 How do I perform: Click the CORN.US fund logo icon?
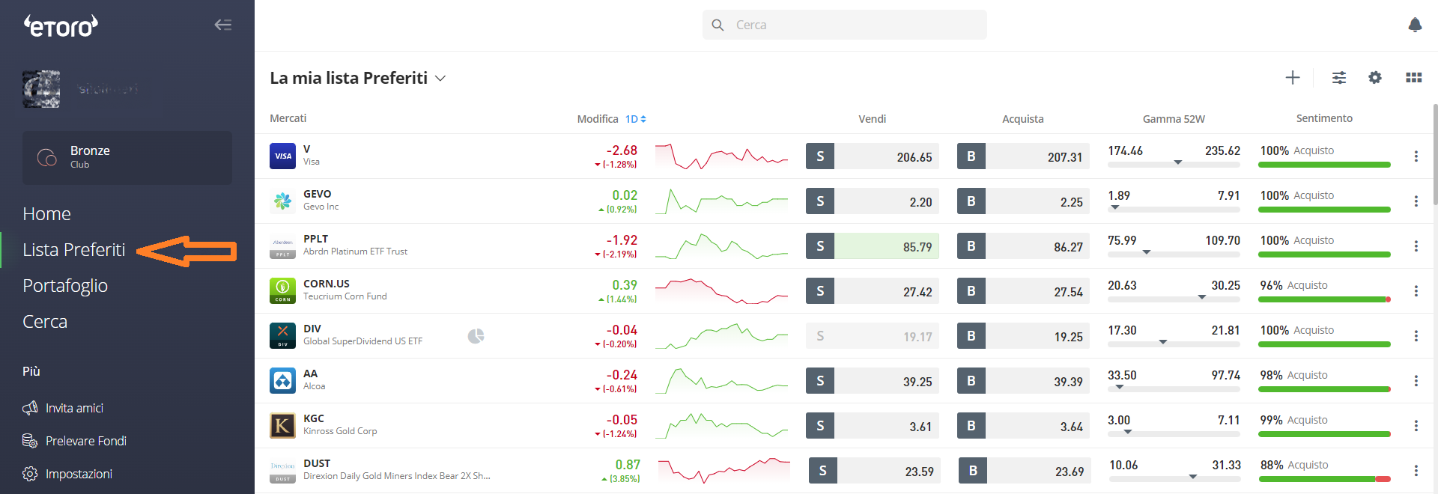[x=282, y=290]
